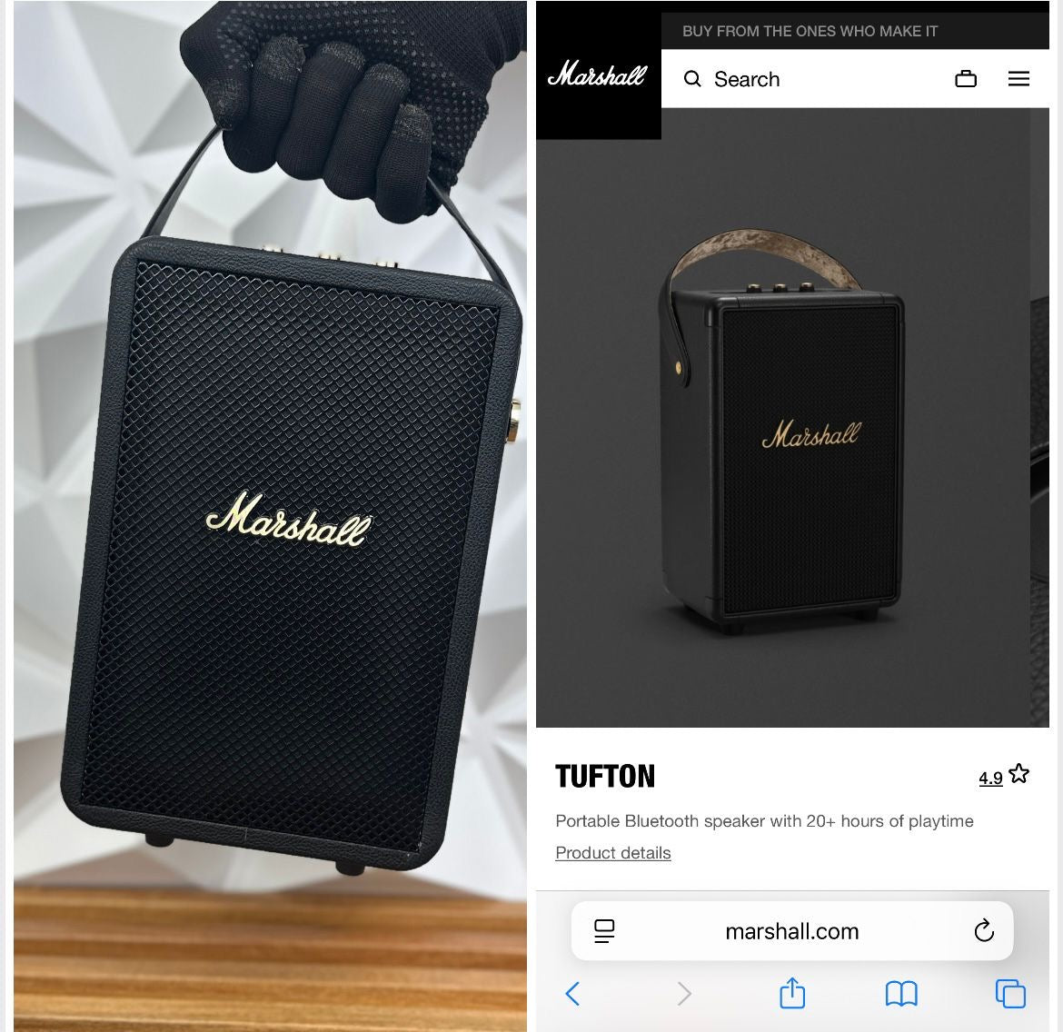Click the Search field text
The image size is (1063, 1032).
pos(747,79)
